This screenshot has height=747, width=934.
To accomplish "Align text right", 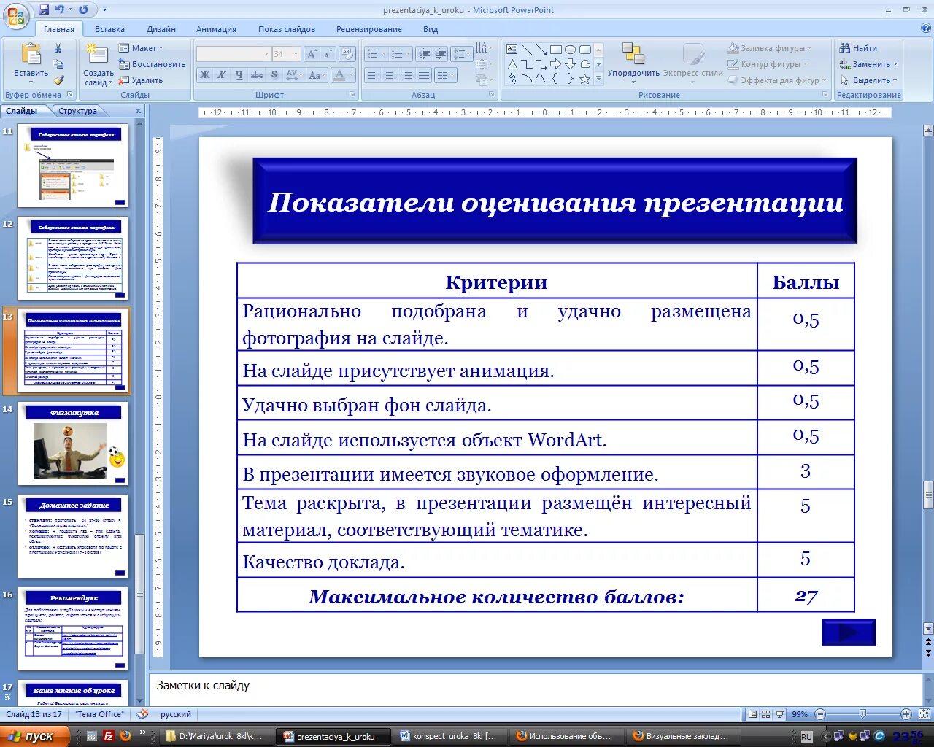I will (406, 75).
